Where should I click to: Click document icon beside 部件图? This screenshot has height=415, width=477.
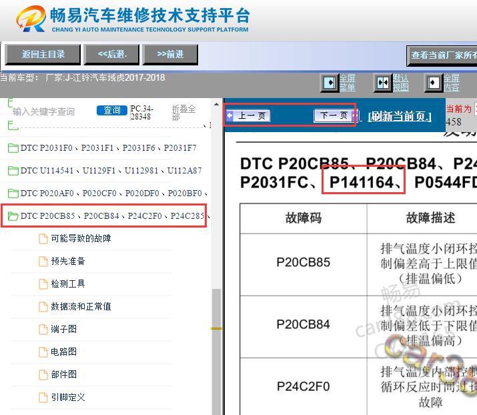click(x=43, y=374)
